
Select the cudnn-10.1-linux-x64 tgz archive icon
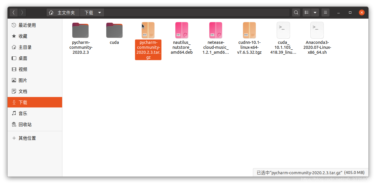pyautogui.click(x=249, y=30)
